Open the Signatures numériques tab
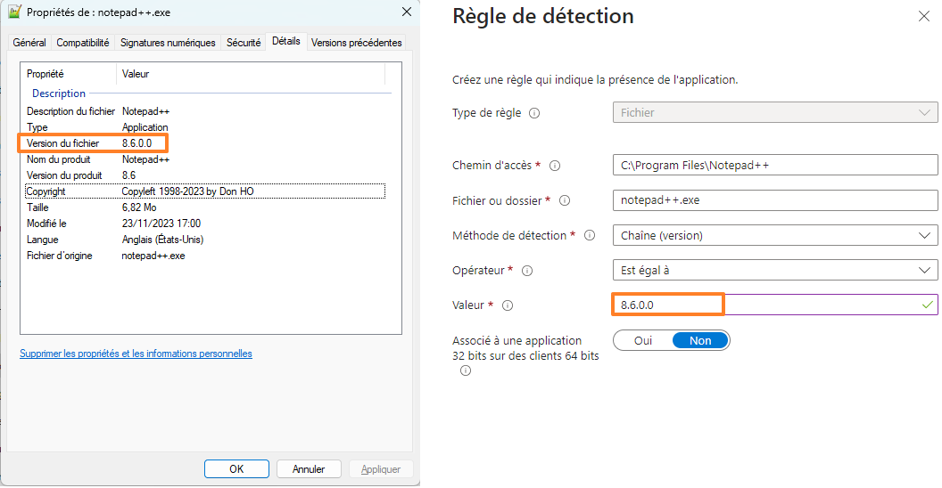The height and width of the screenshot is (488, 942). [x=168, y=43]
